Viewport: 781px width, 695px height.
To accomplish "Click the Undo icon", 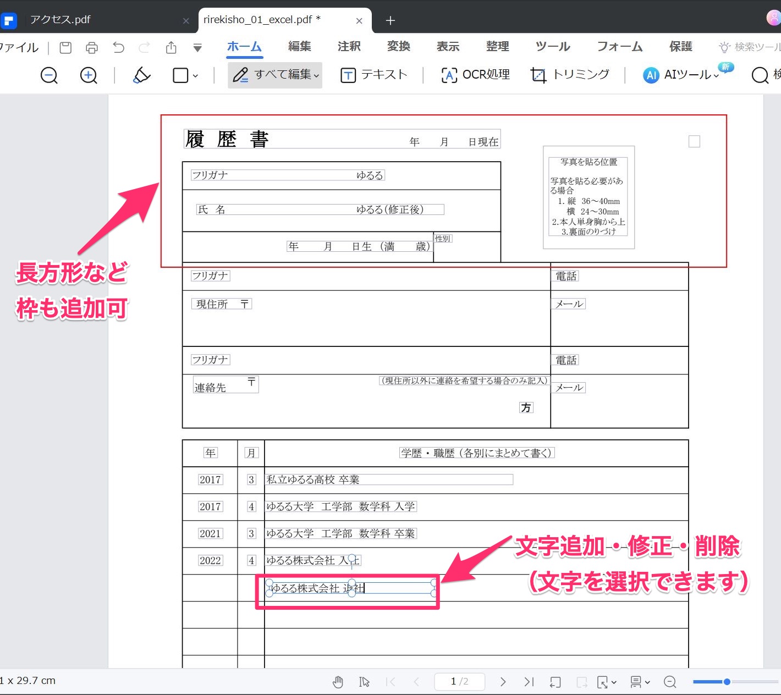I will 118,47.
